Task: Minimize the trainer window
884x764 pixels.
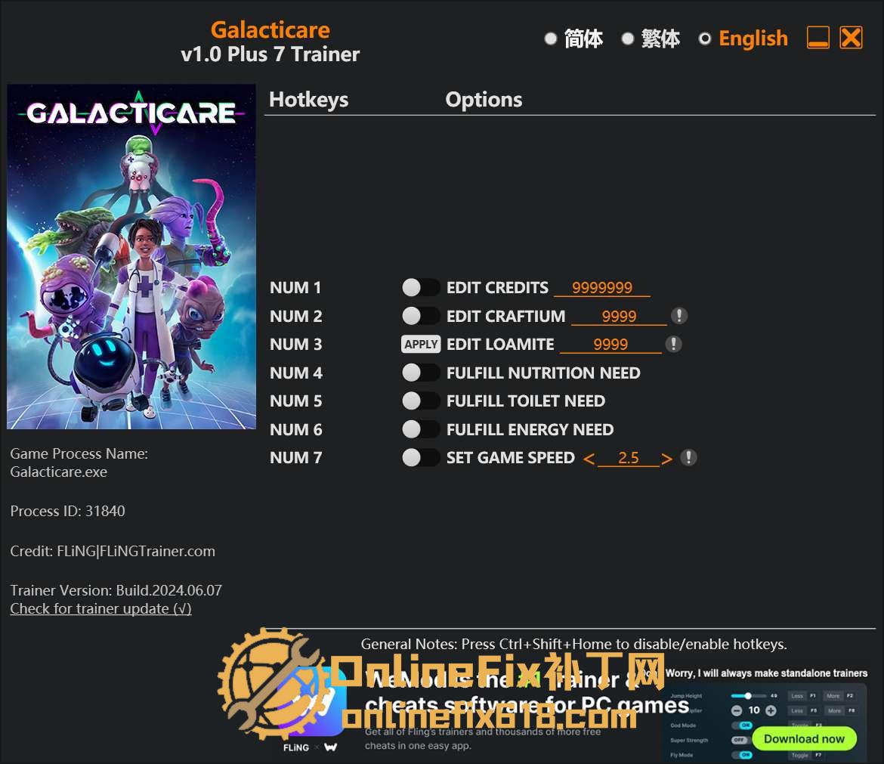Action: click(x=818, y=38)
